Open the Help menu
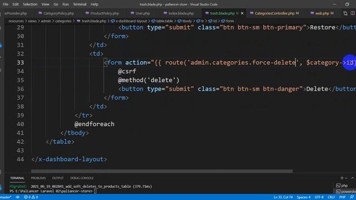 point(95,4)
